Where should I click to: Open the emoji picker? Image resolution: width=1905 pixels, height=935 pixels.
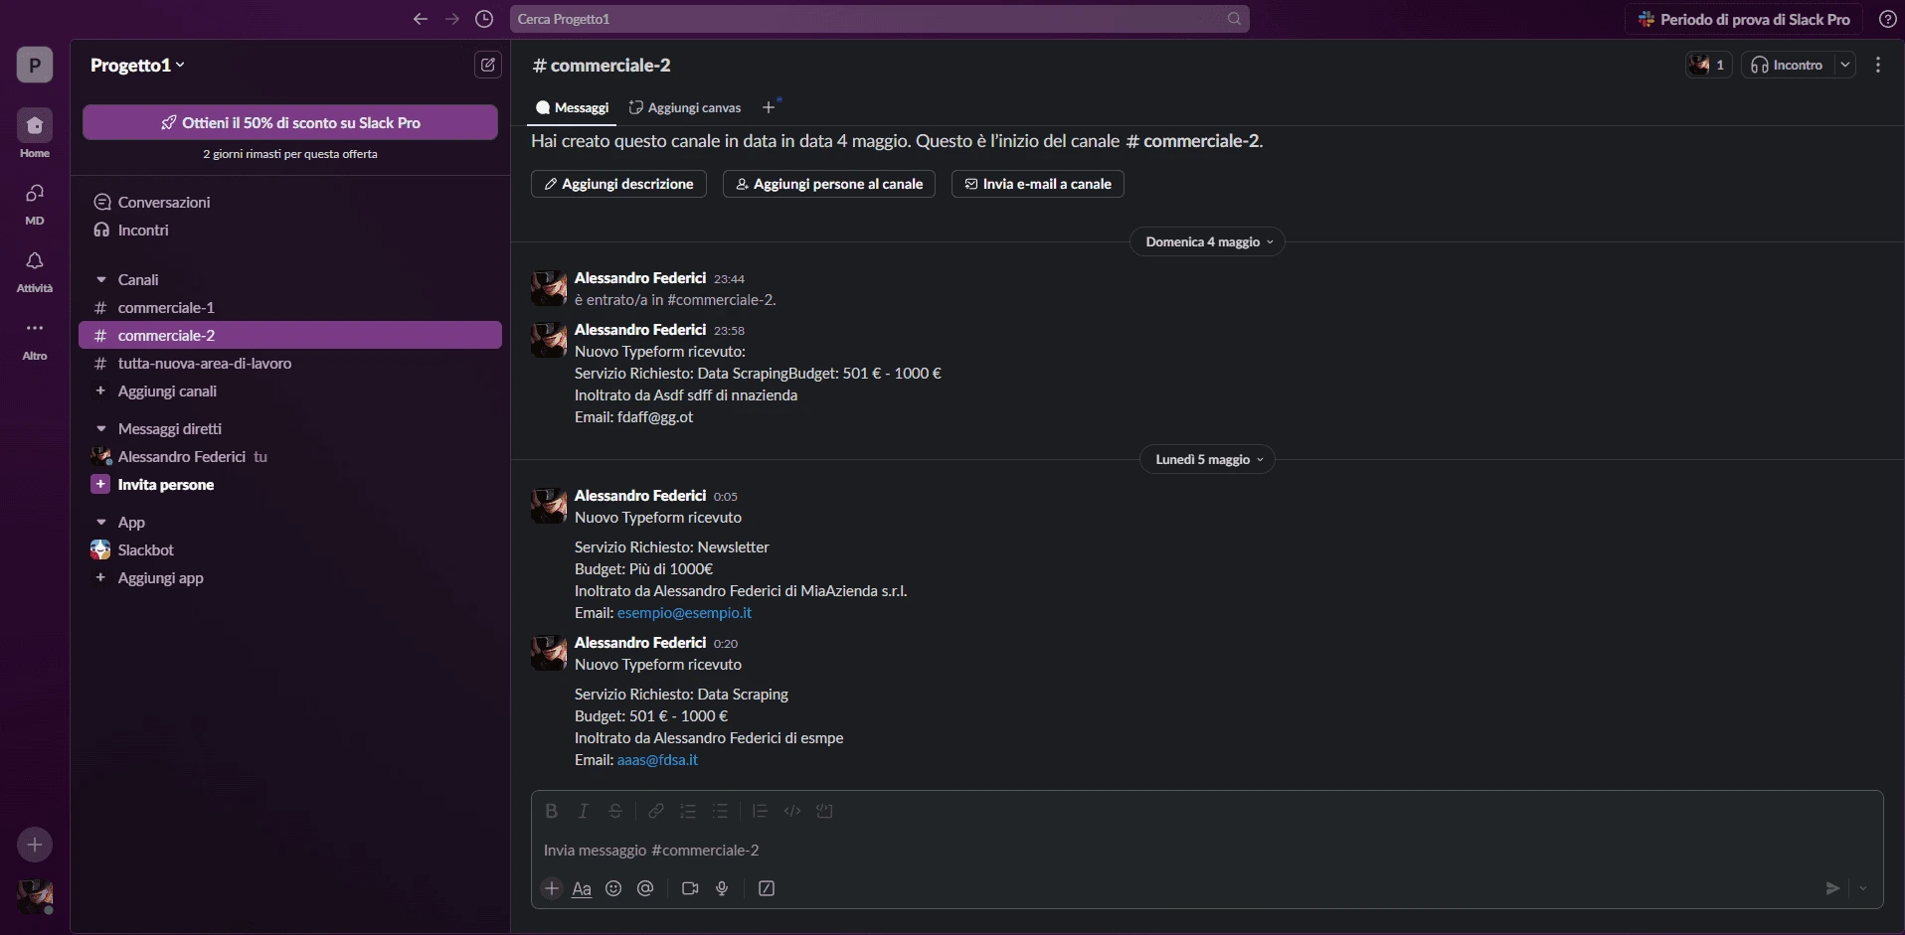613,888
